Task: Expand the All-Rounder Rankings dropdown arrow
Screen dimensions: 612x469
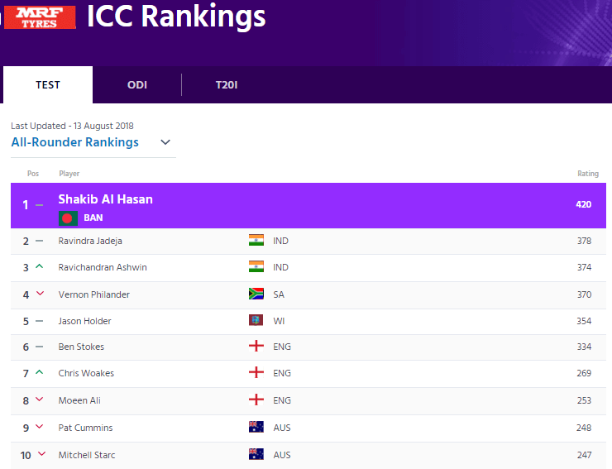Action: pos(165,142)
